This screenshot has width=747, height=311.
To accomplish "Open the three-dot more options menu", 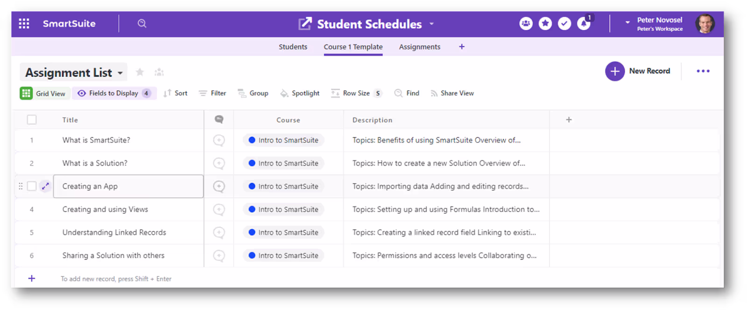I will pos(703,71).
